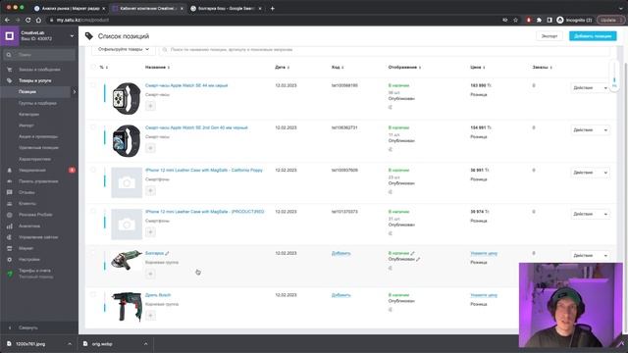
Task: Open Характеристики in sidebar
Action: point(35,159)
